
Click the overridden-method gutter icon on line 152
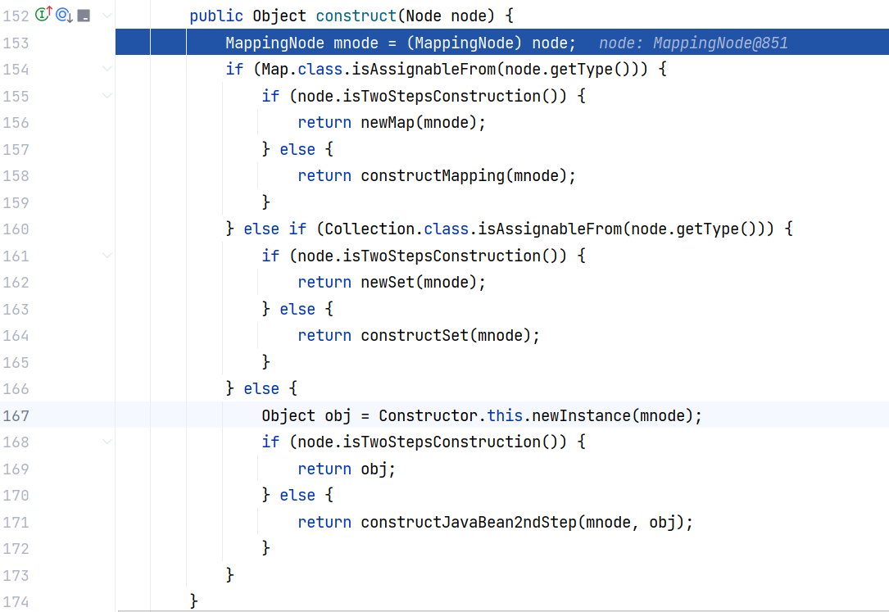tap(64, 16)
